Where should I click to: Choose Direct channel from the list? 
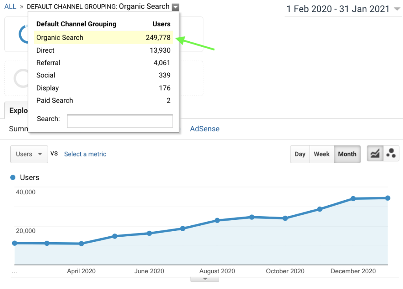pyautogui.click(x=45, y=50)
